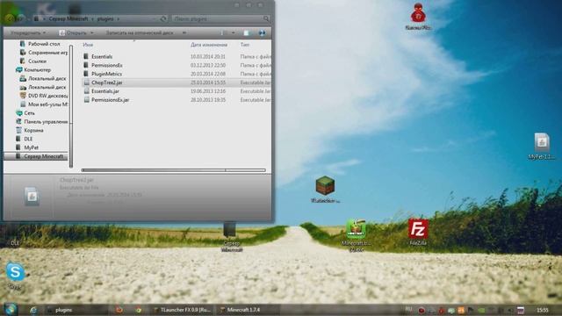The height and width of the screenshot is (316, 562).
Task: Switch to the plugins taskbar window
Action: [76, 310]
